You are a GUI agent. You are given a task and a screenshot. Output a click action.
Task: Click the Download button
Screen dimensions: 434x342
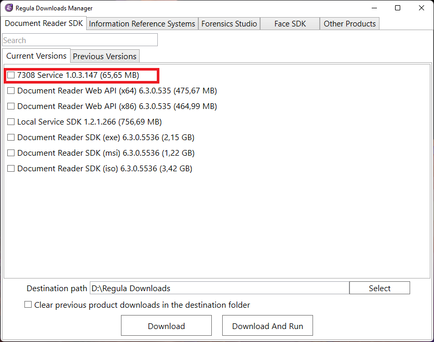click(166, 326)
